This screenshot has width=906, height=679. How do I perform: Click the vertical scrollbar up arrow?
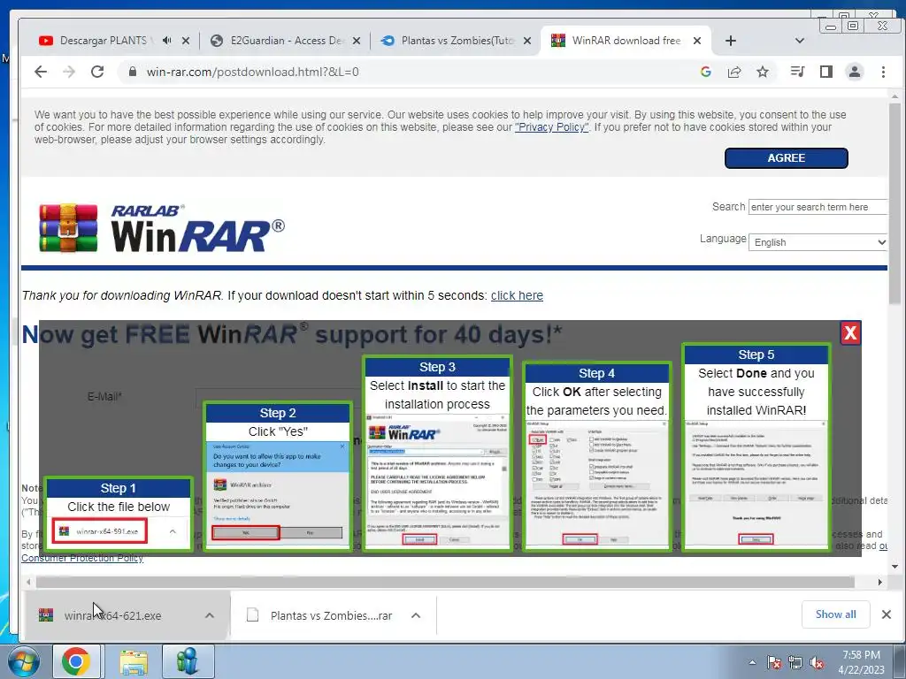tap(895, 96)
